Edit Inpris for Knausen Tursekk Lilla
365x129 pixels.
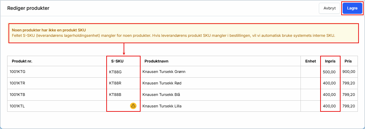coord(330,106)
